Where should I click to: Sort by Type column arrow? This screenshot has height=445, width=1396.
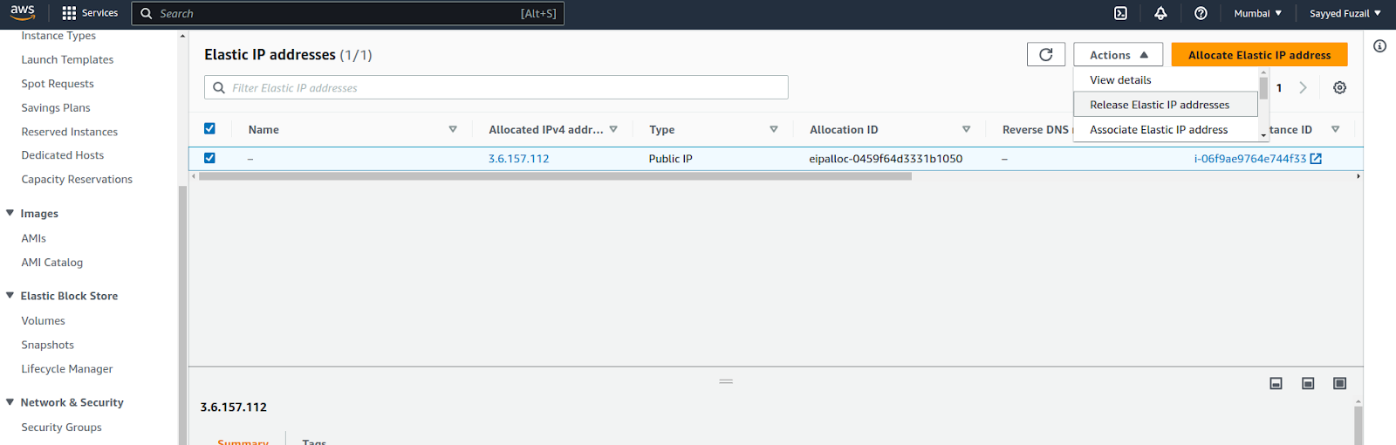coord(774,129)
